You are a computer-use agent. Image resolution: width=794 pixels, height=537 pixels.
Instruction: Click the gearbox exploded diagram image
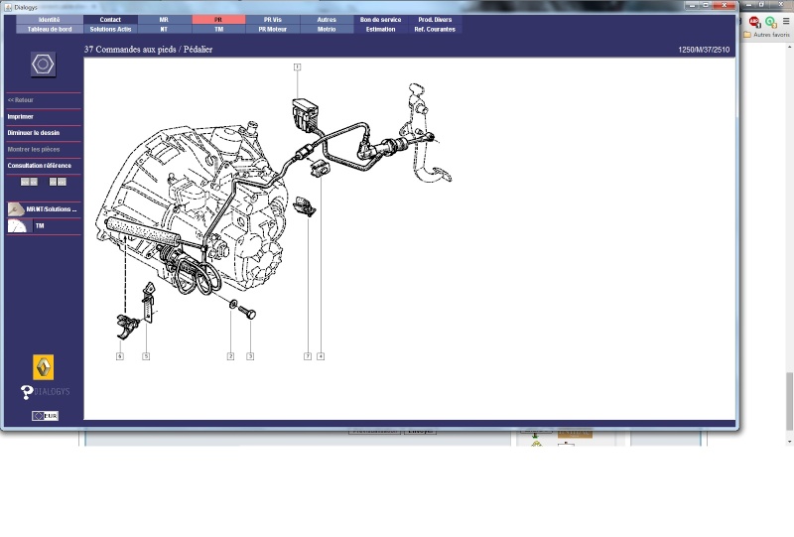point(274,212)
